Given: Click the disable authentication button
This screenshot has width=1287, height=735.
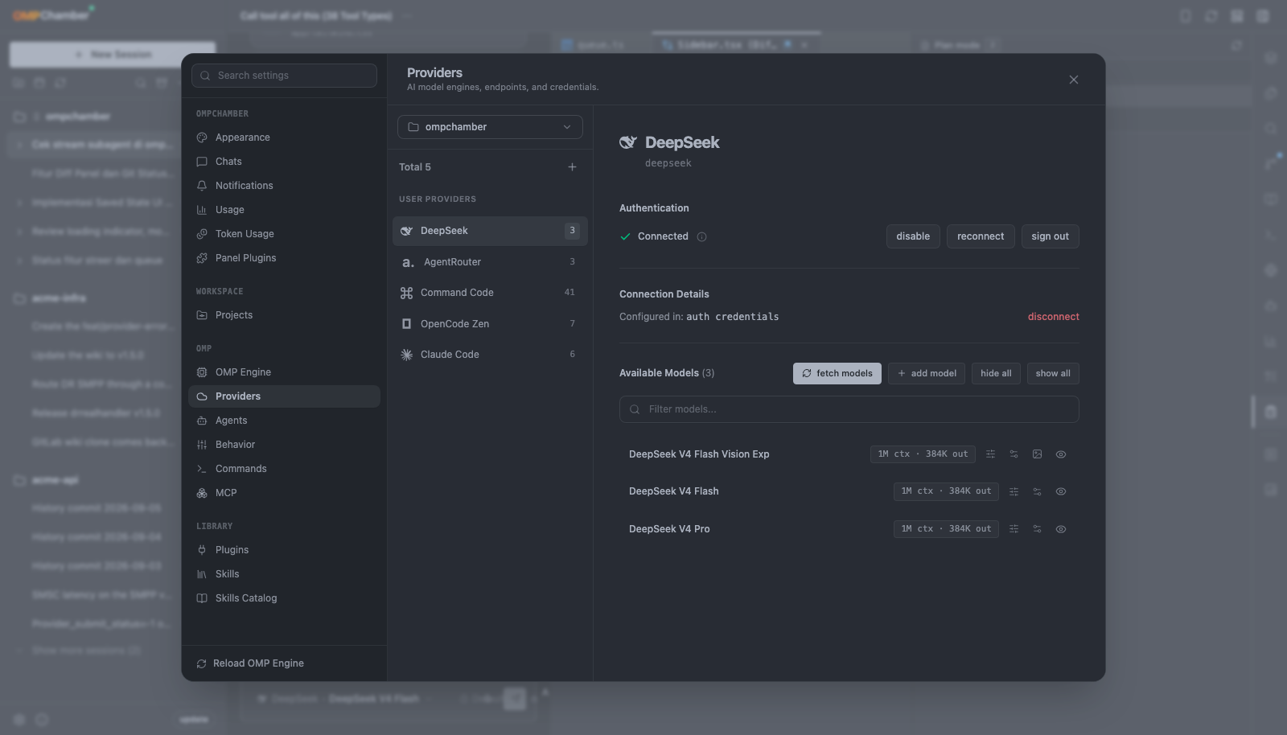Looking at the screenshot, I should tap(913, 236).
